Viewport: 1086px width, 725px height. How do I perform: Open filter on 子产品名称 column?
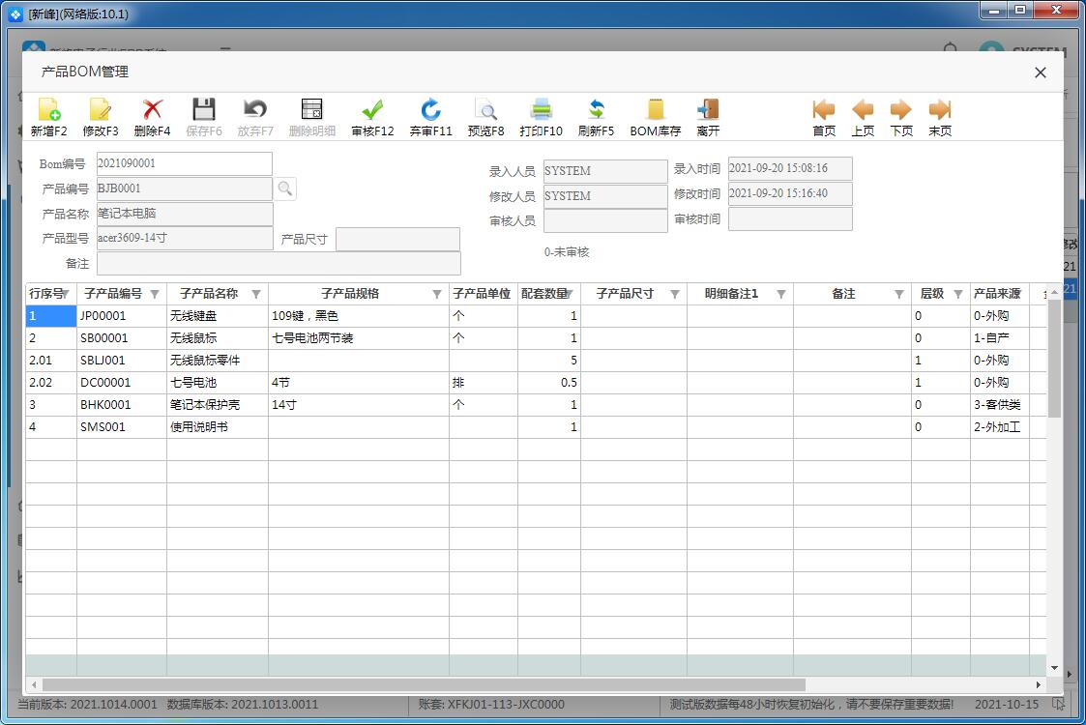coord(256,294)
